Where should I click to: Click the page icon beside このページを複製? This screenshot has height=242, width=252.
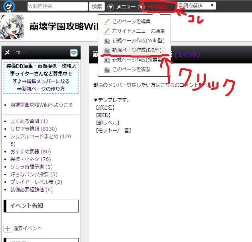[x=106, y=69]
